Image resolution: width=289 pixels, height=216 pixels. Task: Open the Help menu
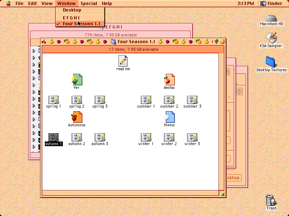107,3
